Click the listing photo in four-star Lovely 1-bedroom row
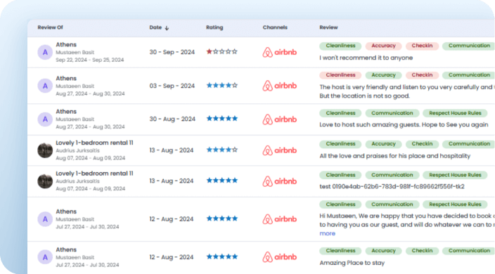 (45, 150)
